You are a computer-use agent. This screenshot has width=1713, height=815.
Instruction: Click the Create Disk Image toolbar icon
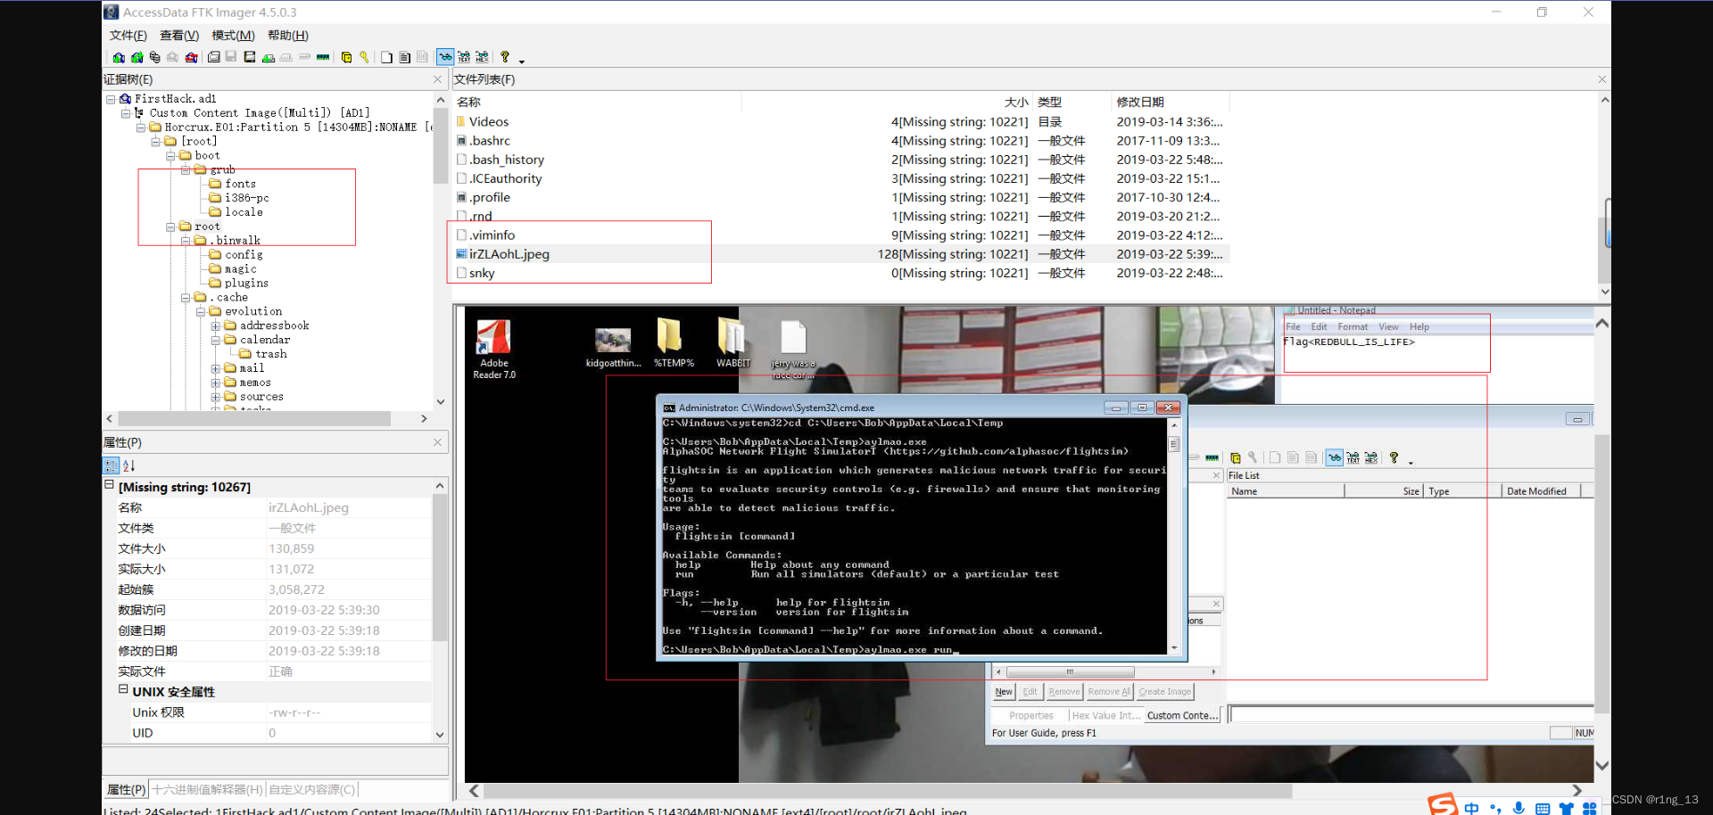(x=214, y=57)
